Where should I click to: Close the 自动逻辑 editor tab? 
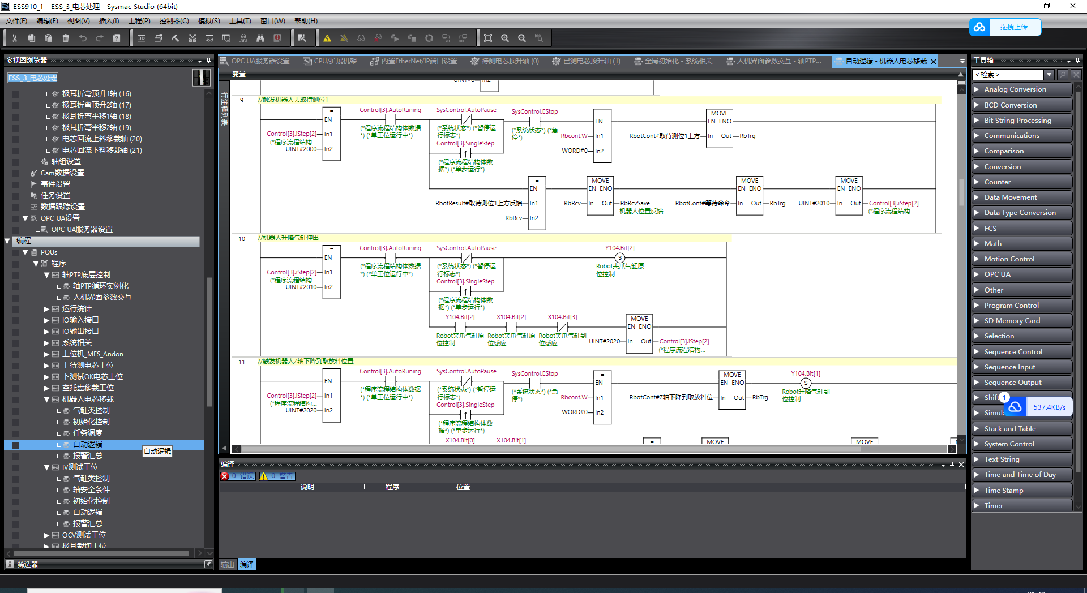(934, 62)
